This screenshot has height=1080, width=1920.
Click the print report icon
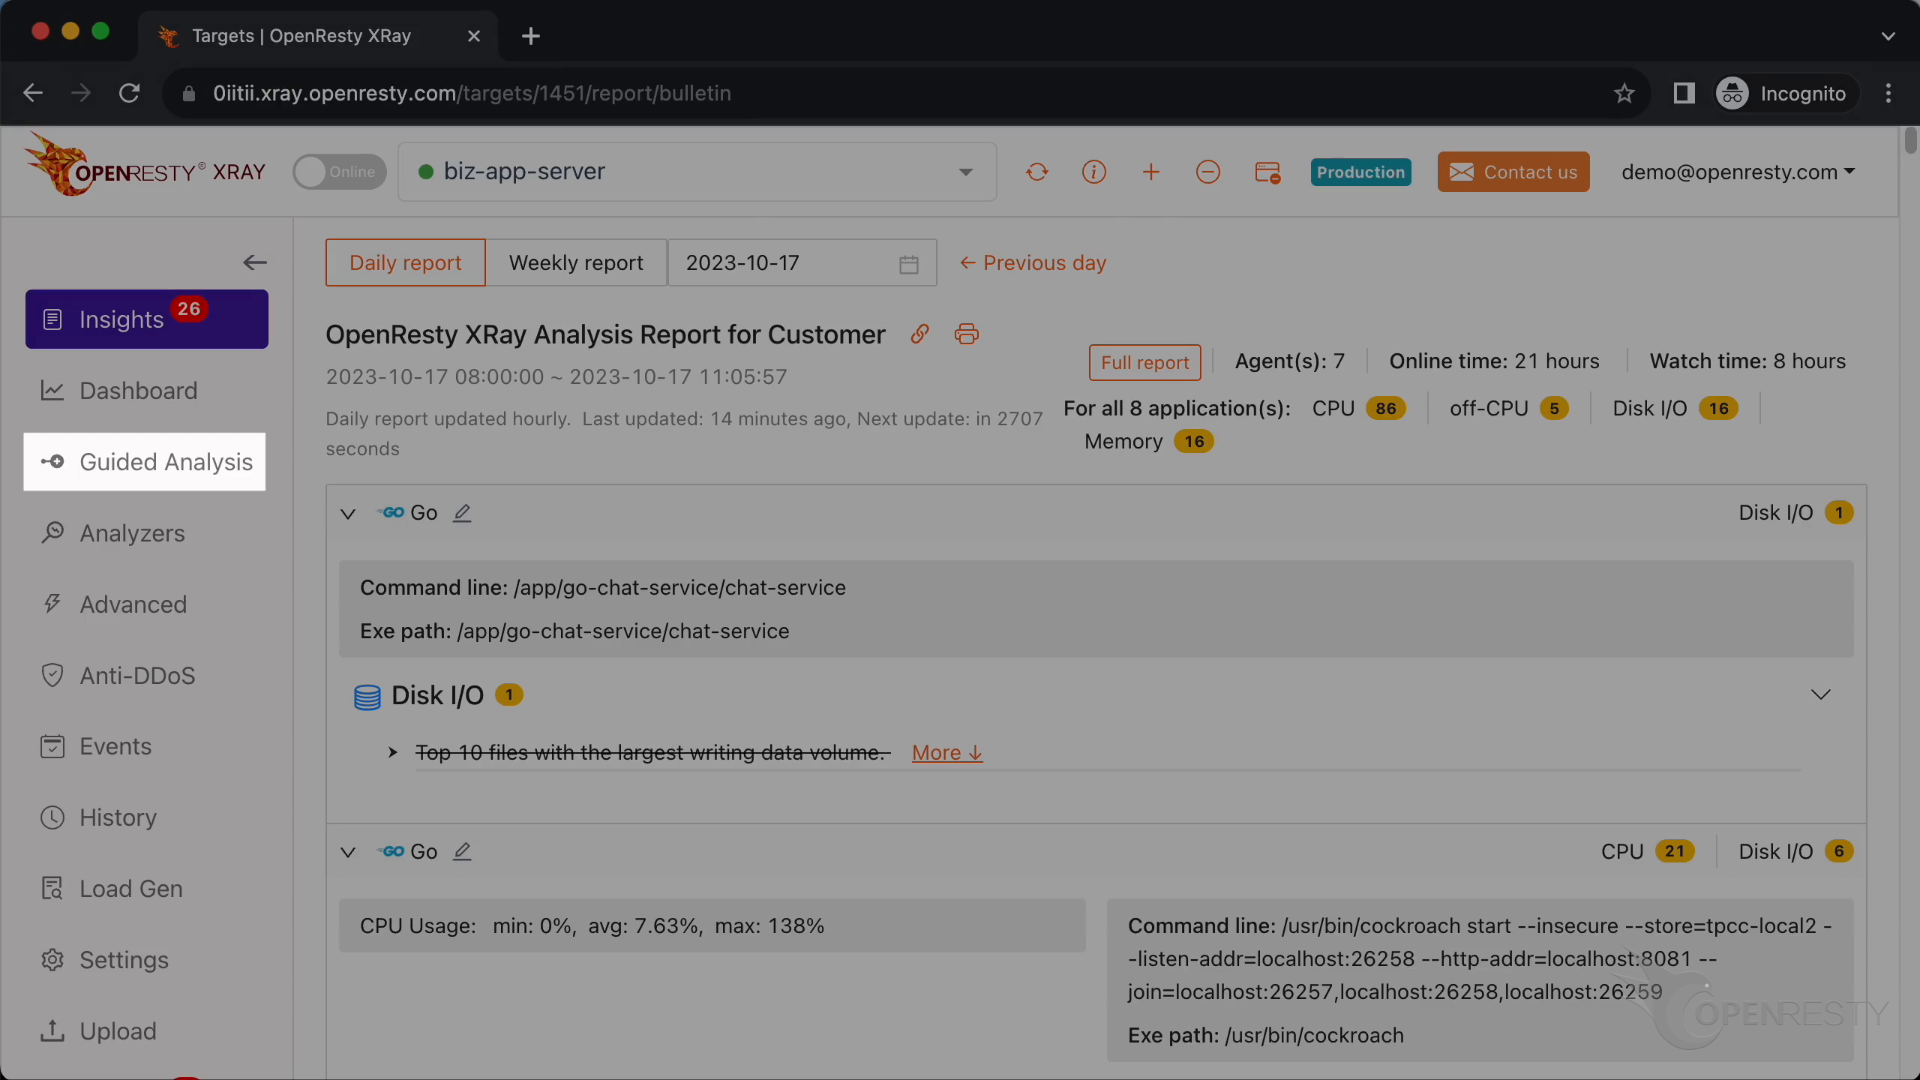point(967,334)
